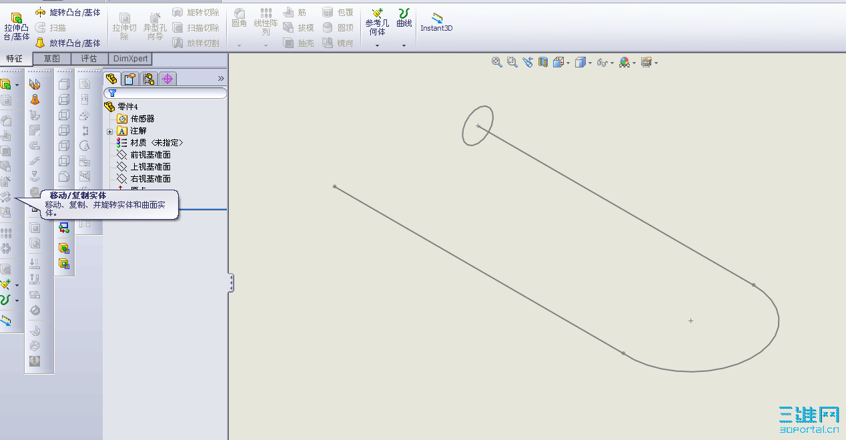Click the 拉伸凸台/基体 extrude boss tool
The height and width of the screenshot is (440, 846).
17,27
